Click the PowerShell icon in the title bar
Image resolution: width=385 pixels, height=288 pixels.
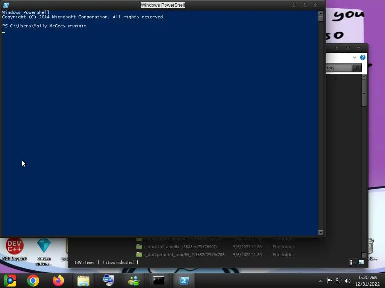(x=6, y=5)
